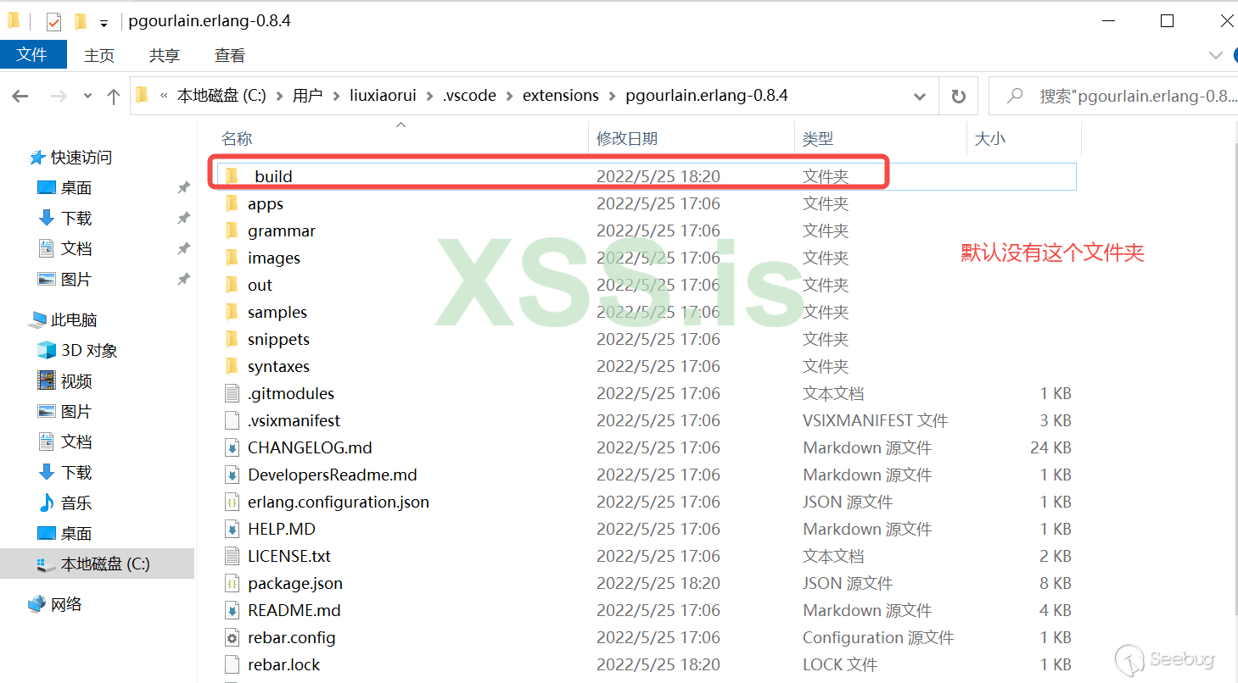Switch to the 查看 ribbon tab
1238x683 pixels.
point(230,55)
